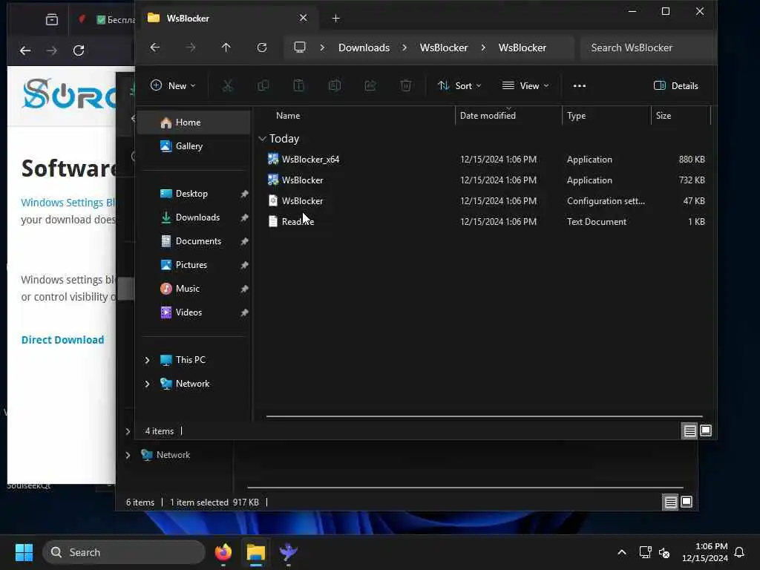Click pin icon next to Music
Viewport: 760px width, 570px height.
[244, 289]
